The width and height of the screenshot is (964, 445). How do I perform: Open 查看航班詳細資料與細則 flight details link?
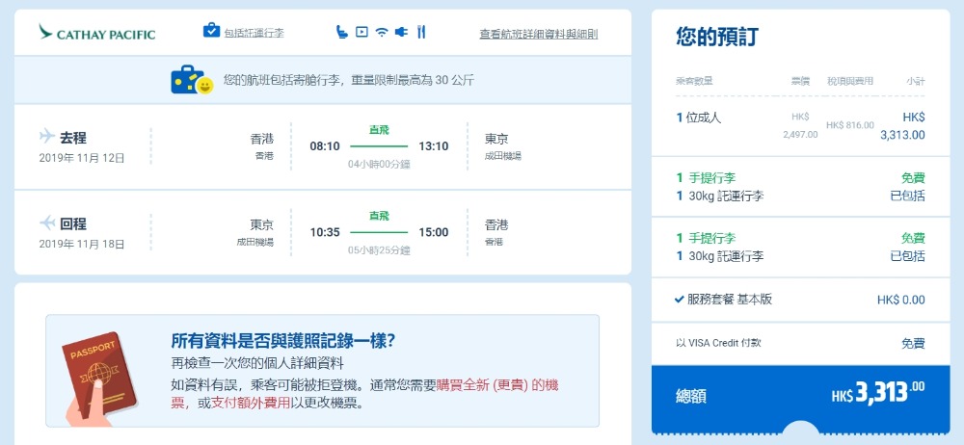(538, 34)
